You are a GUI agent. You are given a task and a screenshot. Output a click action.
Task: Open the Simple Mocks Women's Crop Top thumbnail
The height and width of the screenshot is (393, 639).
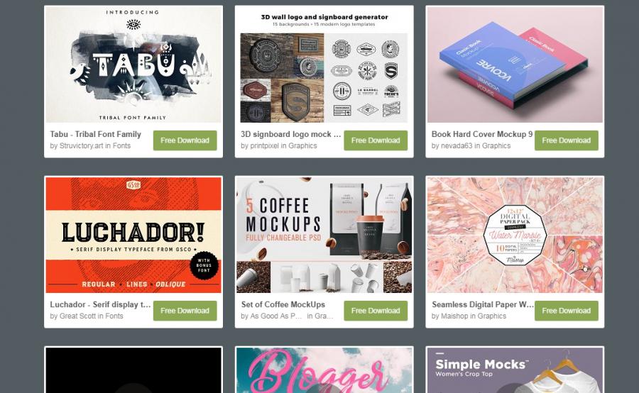tap(515, 370)
